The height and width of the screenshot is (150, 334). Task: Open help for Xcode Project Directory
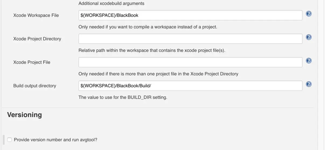coord(309,37)
